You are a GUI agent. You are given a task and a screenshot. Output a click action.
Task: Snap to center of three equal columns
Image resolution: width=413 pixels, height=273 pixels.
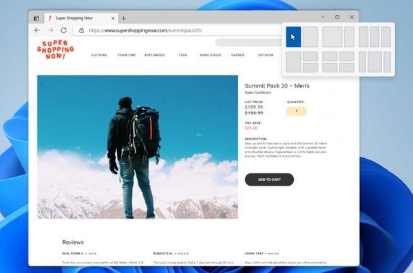click(375, 37)
